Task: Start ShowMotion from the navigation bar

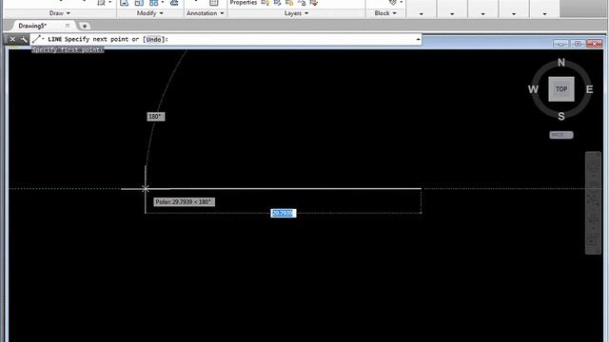Action: pos(593,240)
